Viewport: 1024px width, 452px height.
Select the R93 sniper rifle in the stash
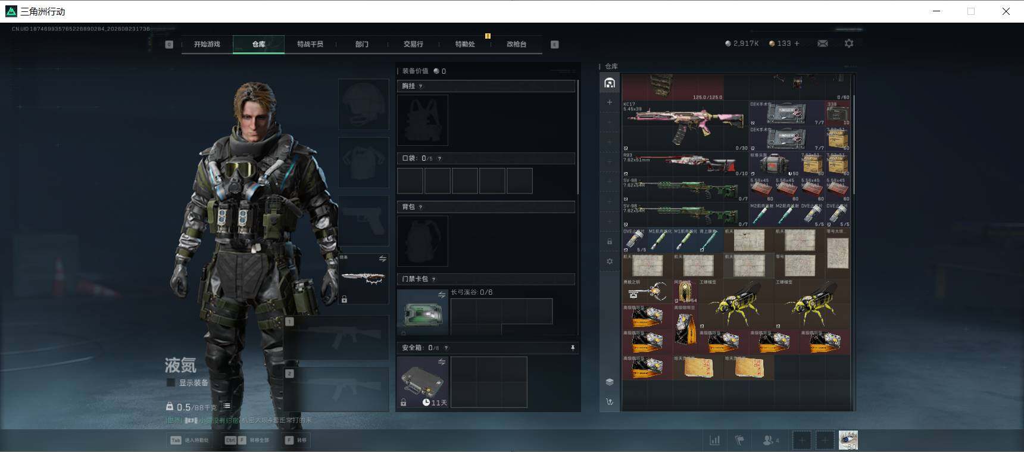(x=685, y=164)
